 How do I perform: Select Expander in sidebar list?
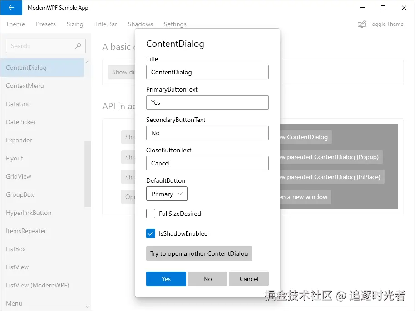click(x=42, y=140)
